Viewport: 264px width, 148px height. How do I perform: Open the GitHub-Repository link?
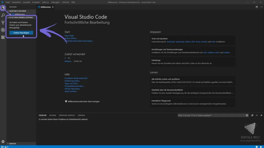point(72,89)
